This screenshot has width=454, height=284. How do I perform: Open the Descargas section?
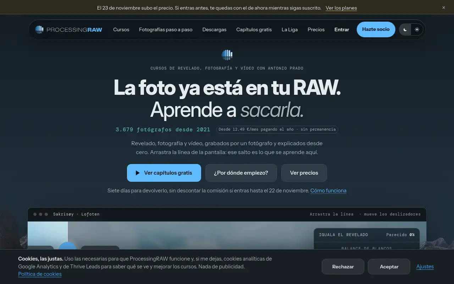(214, 29)
